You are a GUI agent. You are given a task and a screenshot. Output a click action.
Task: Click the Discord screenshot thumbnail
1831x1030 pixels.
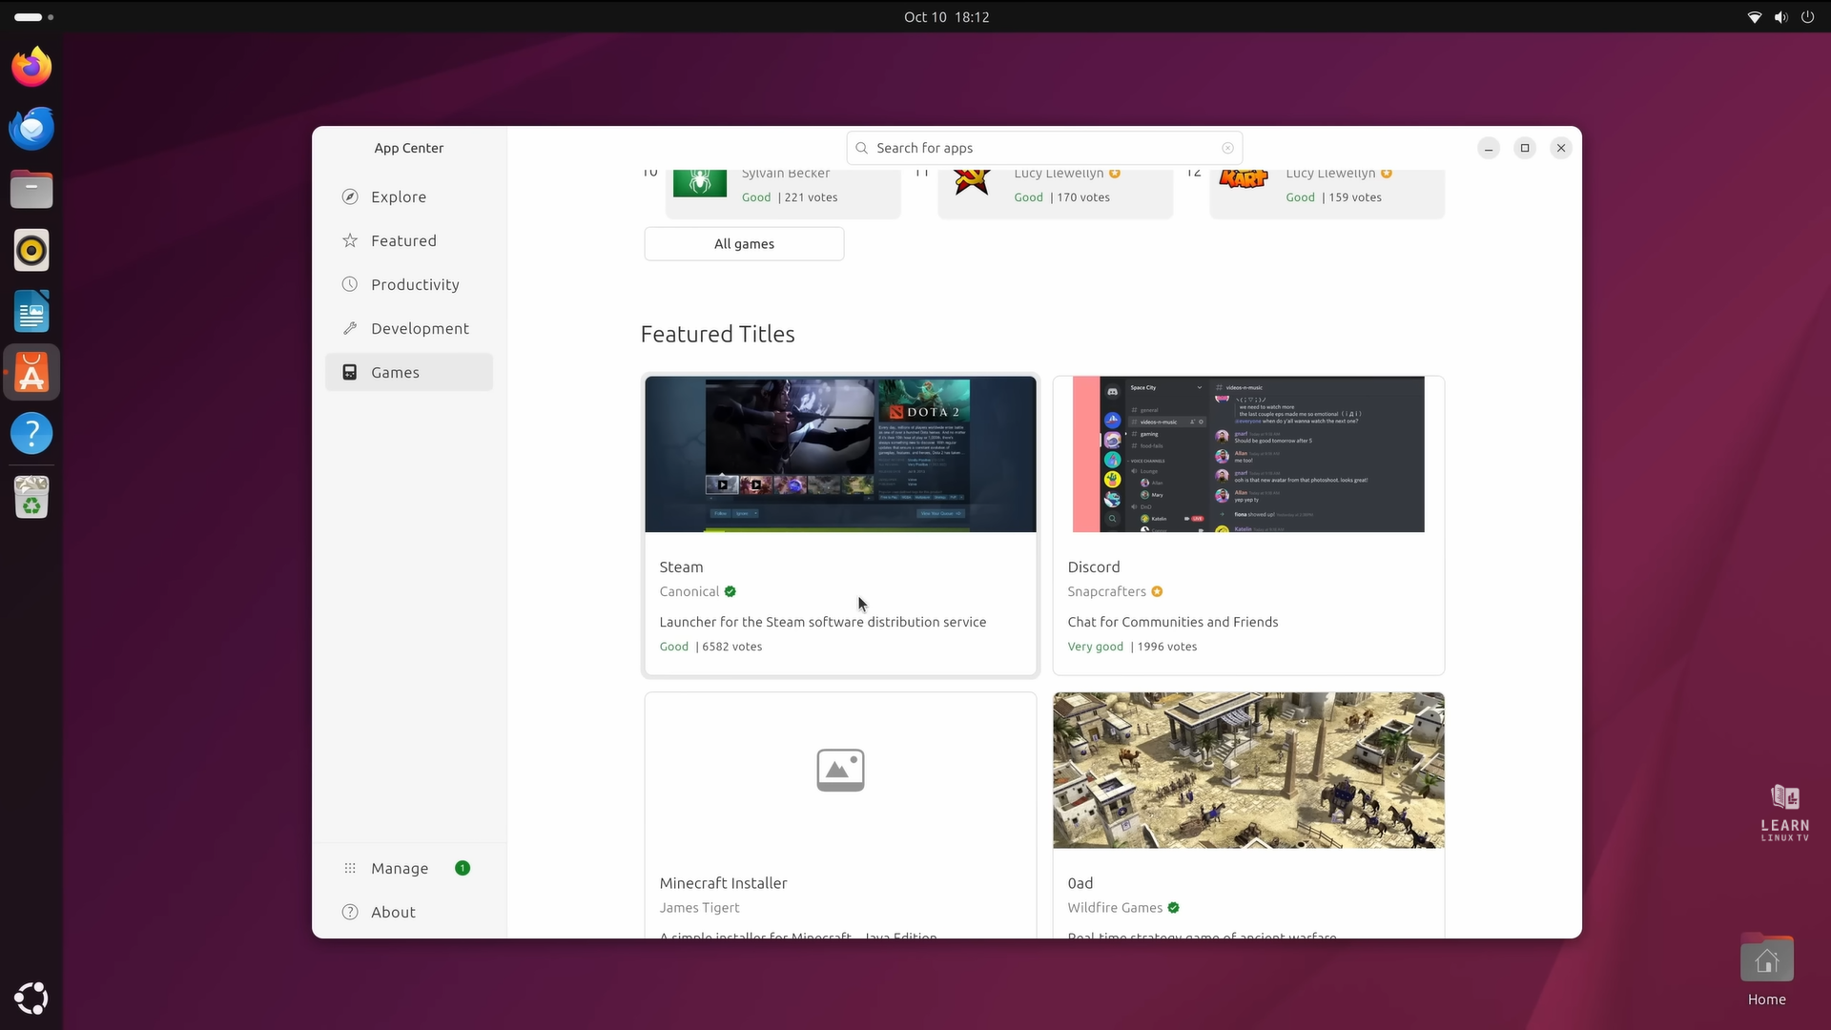tap(1248, 454)
